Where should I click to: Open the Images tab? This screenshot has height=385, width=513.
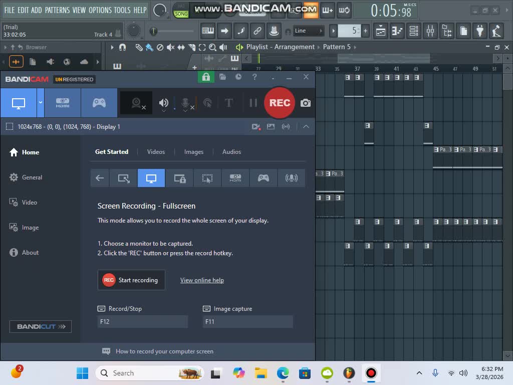194,152
